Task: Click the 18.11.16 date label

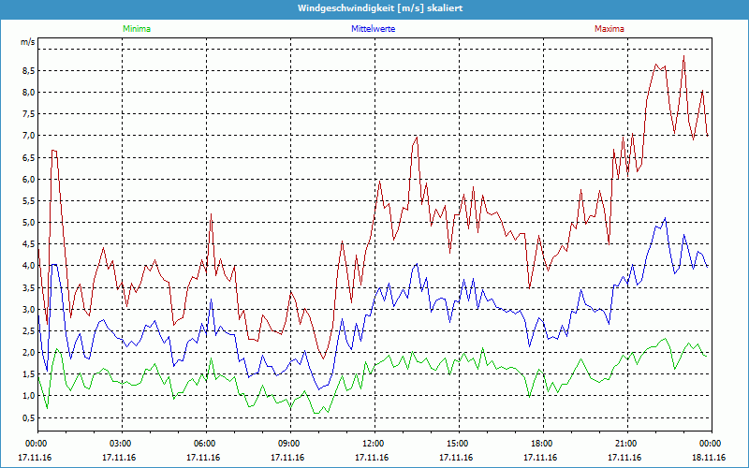Action: tap(709, 458)
